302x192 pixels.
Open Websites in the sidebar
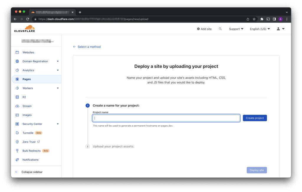tap(28, 52)
